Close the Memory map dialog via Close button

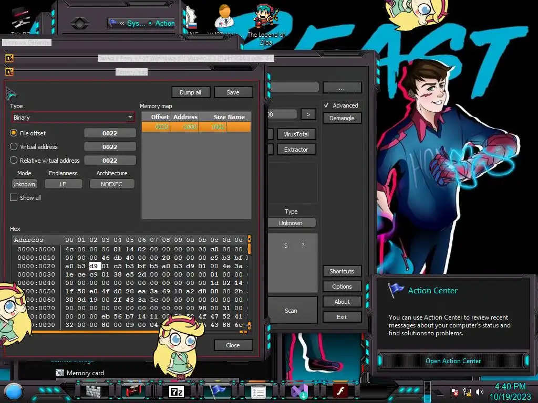click(233, 345)
